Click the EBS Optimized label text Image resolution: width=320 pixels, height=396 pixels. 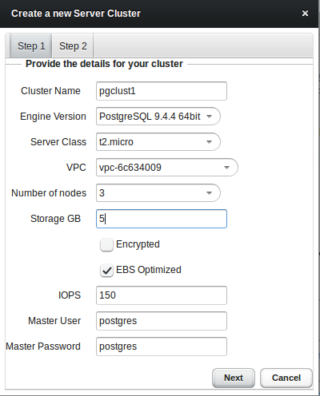[149, 270]
